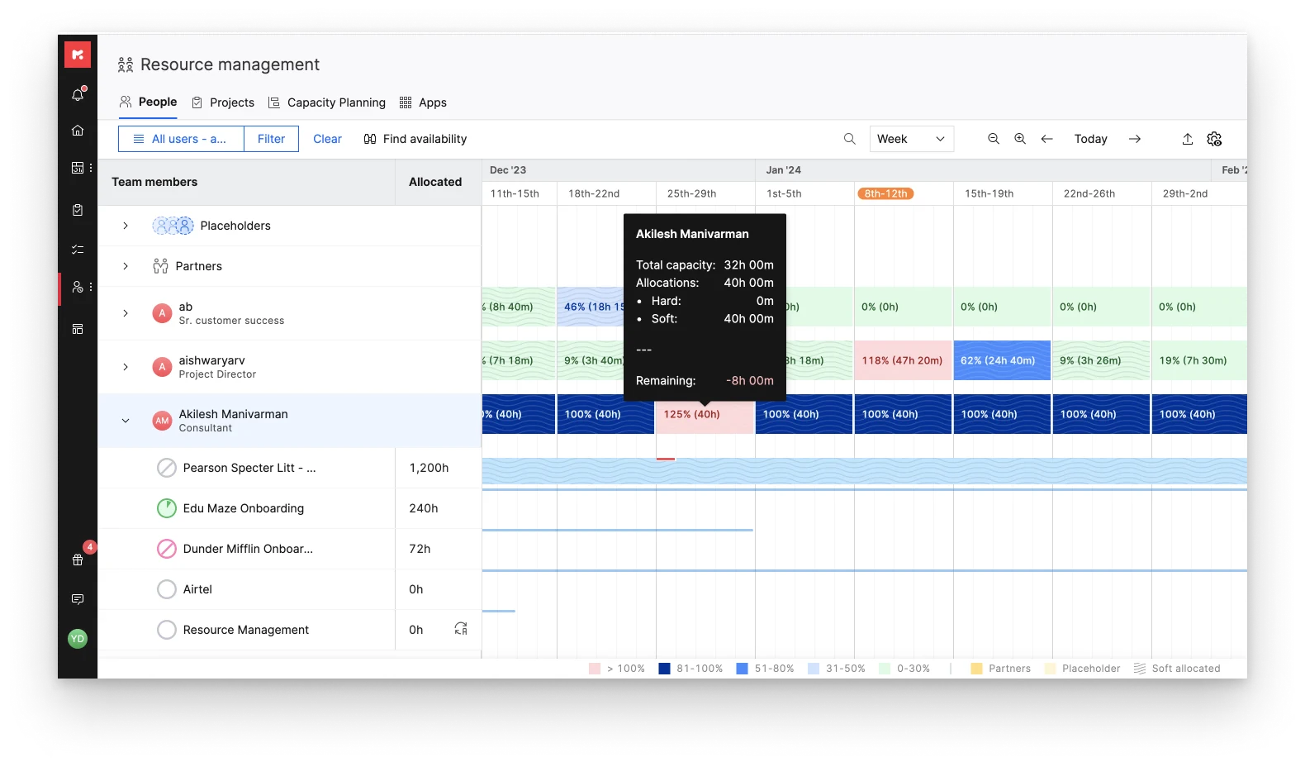
Task: Click the red Rocketlane logo icon
Action: [78, 55]
